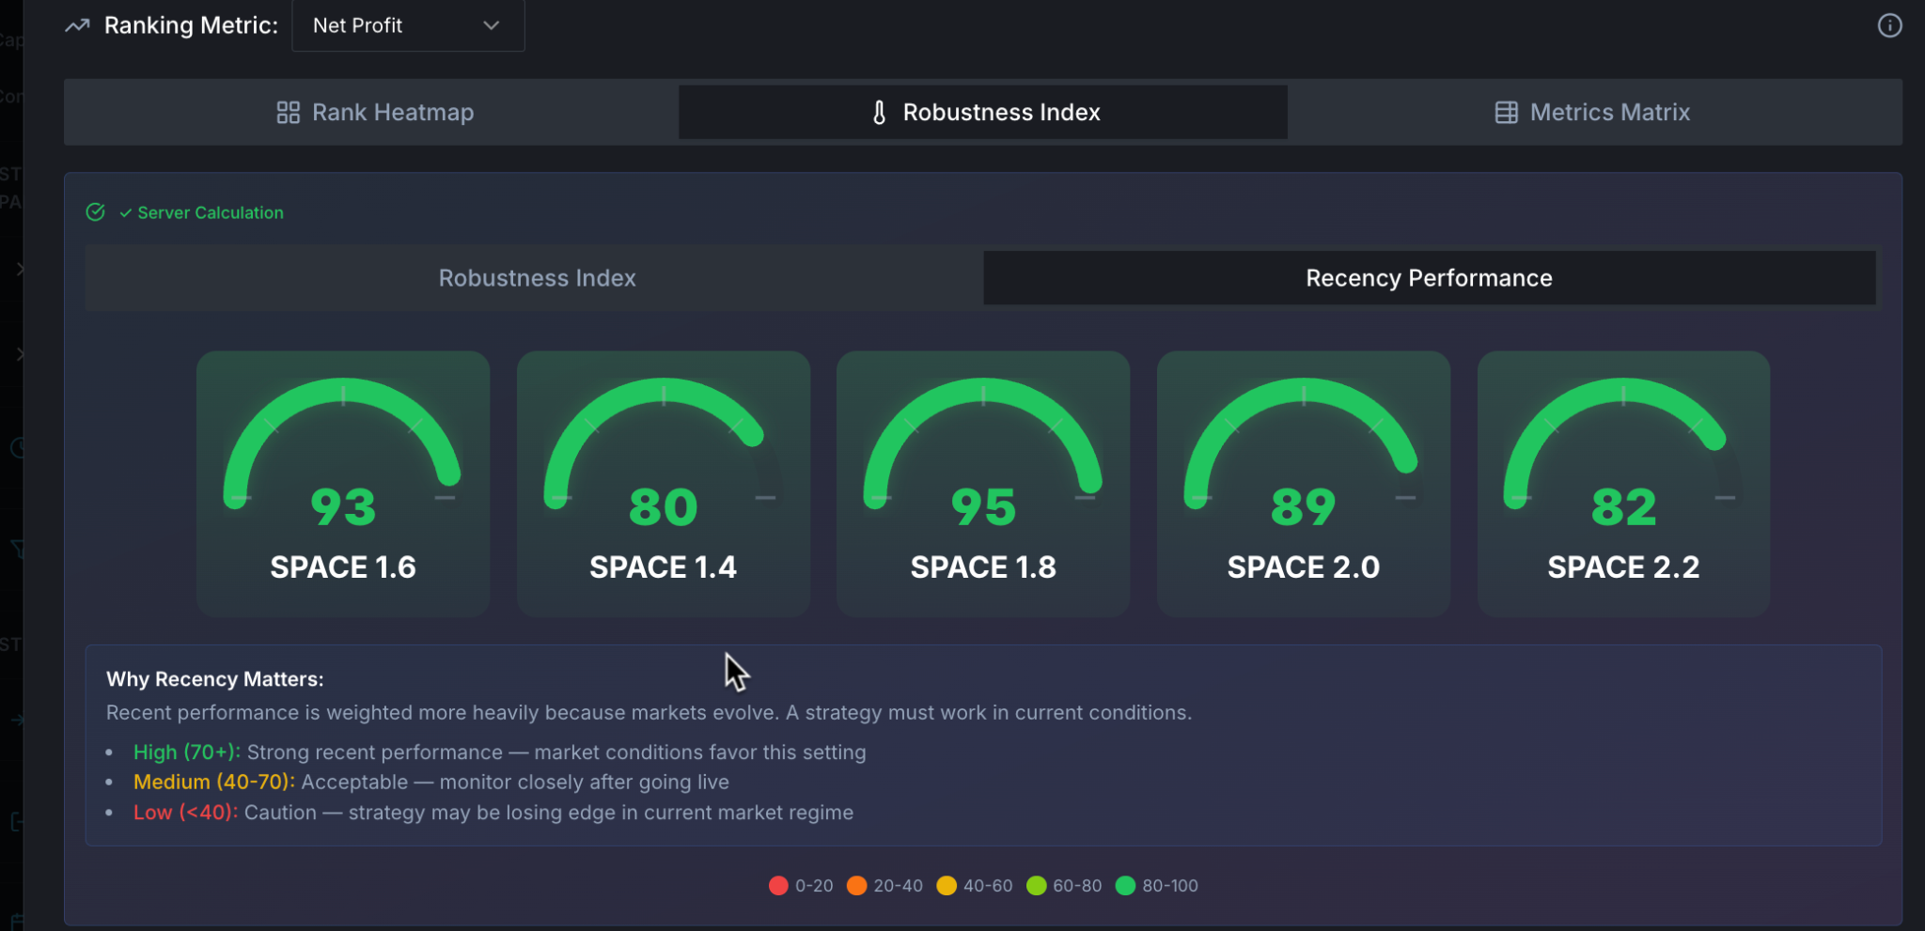The image size is (1925, 931).
Task: Switch to the Rank Heatmap tab
Action: (374, 113)
